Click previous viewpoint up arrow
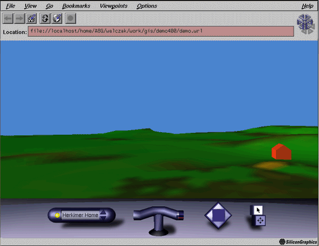The width and height of the screenshot is (319, 246). pos(103,212)
